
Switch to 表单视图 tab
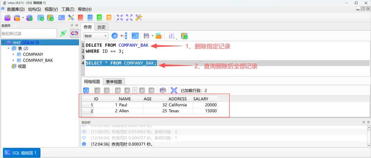(x=114, y=82)
